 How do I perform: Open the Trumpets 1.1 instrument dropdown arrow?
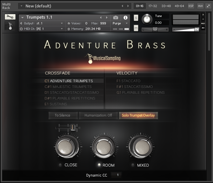(x=22, y=17)
